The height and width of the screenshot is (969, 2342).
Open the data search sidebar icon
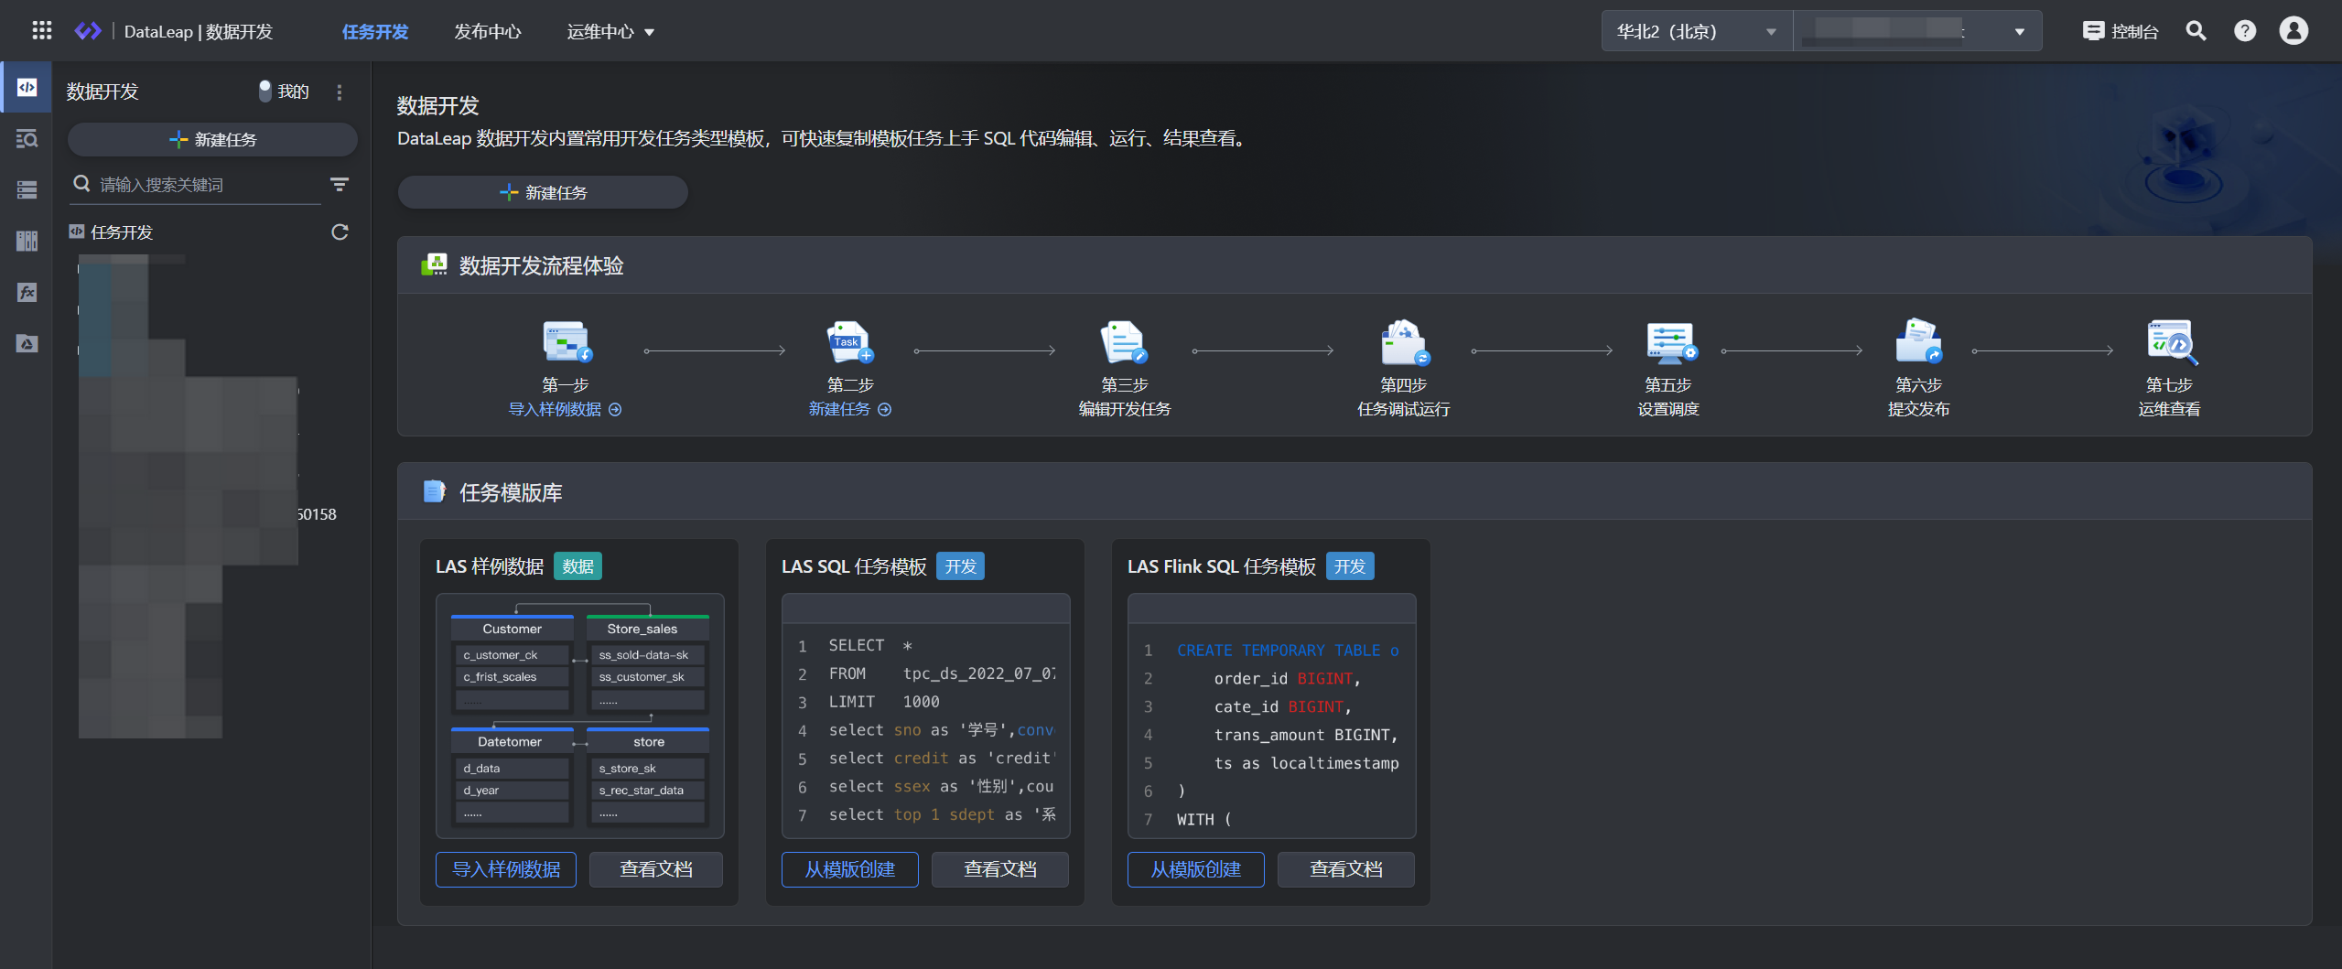27,138
